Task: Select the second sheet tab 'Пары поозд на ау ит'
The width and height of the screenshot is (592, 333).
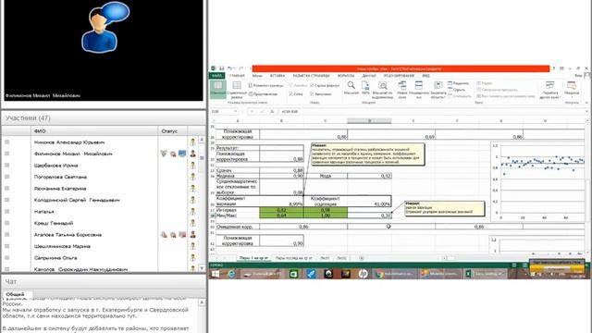Action: tap(294, 258)
